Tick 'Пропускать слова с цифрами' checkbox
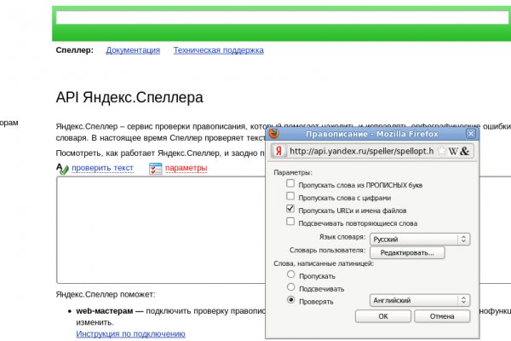Screen dimensions: 511x341 (291, 197)
